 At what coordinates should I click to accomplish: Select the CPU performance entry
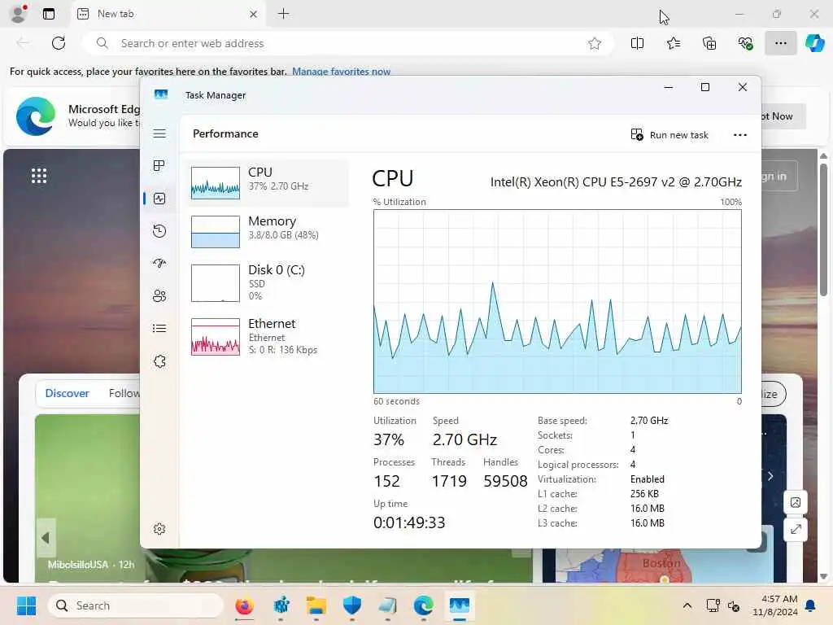[268, 183]
